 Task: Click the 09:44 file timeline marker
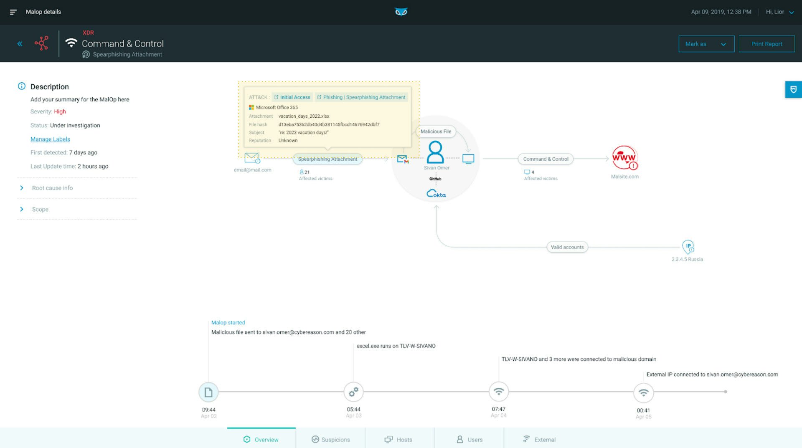[208, 392]
